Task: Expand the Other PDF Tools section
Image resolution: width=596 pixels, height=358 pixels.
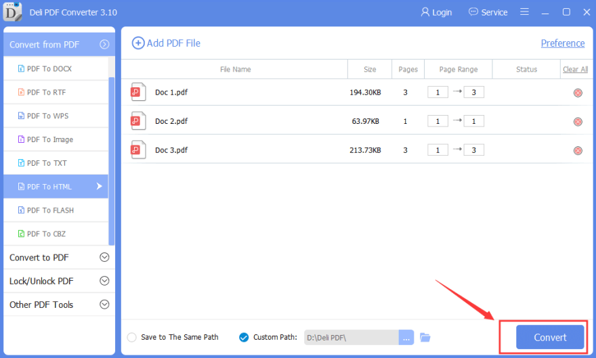Action: point(104,305)
